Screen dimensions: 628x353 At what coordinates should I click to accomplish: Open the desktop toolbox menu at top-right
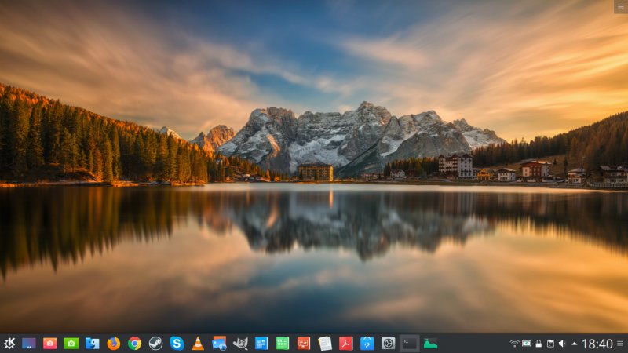coord(620,6)
